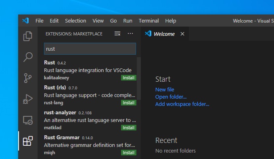The height and width of the screenshot is (159, 274).
Task: Open the Search view in activity bar
Action: [28, 57]
